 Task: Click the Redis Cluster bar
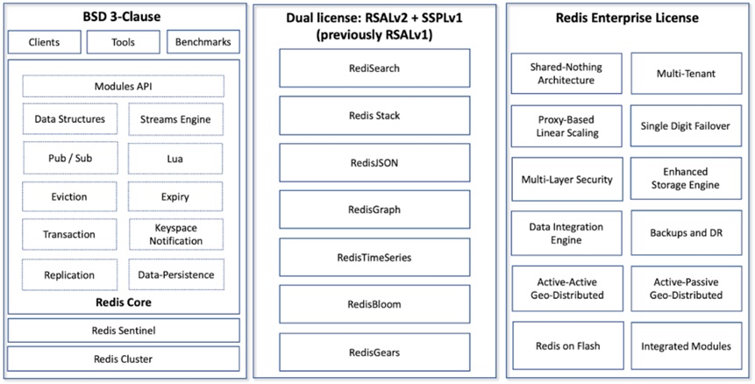coord(124,359)
